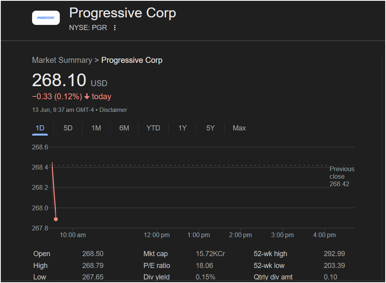Click the Previous close label on chart
The height and width of the screenshot is (283, 386).
(x=342, y=173)
